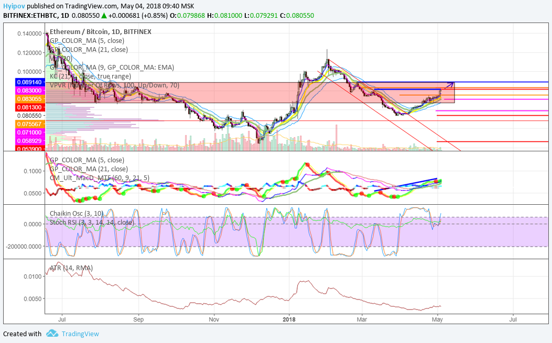Click the 0.083000 magenta price label
The width and height of the screenshot is (552, 343).
(x=30, y=91)
